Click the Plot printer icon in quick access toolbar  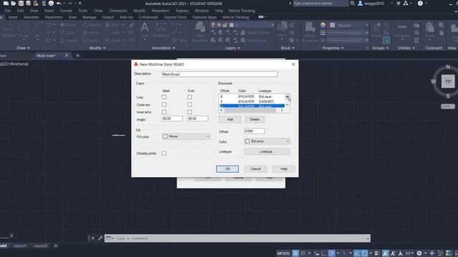click(51, 3)
